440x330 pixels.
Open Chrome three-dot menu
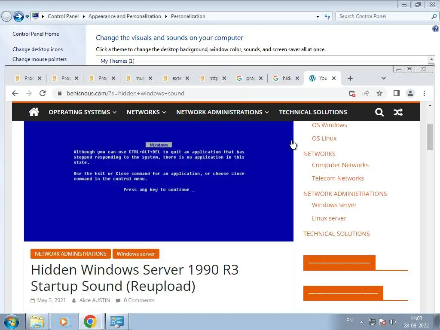424,93
